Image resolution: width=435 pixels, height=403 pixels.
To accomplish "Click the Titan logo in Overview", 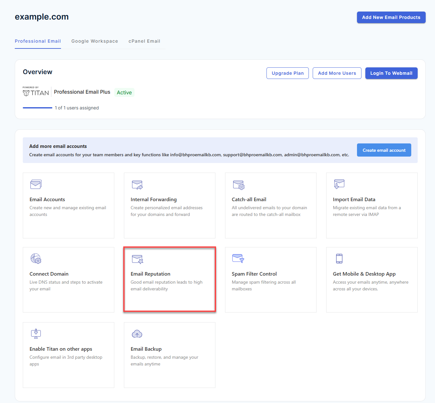I will [x=36, y=92].
